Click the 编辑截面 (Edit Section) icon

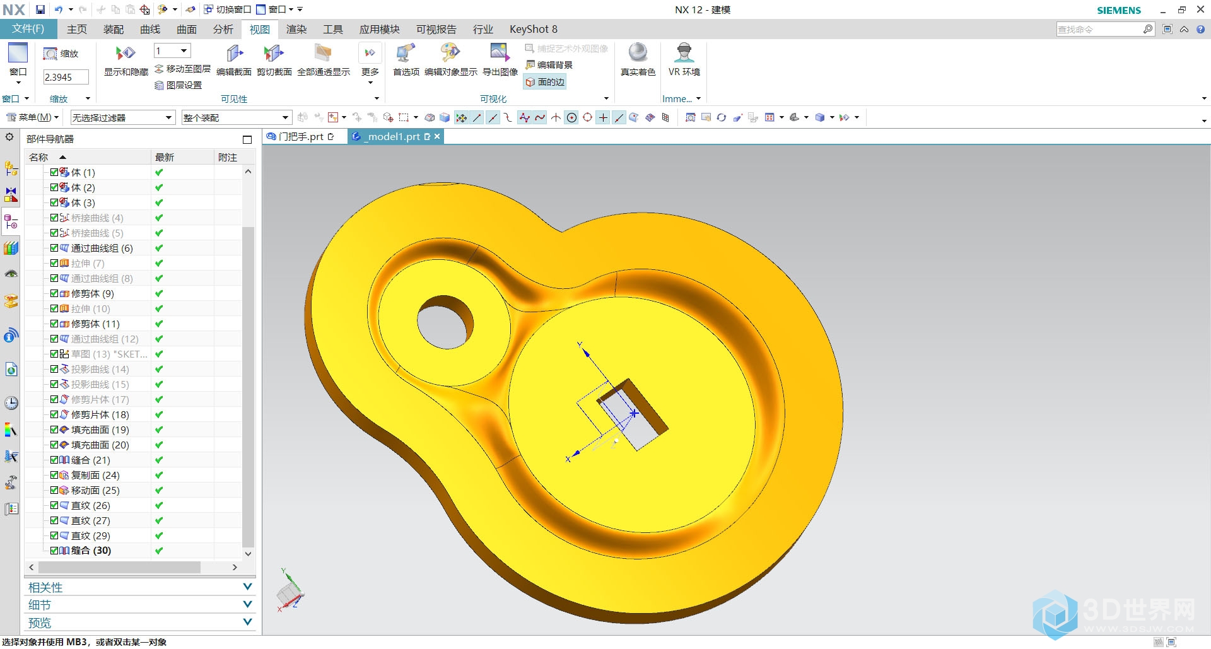coord(234,54)
